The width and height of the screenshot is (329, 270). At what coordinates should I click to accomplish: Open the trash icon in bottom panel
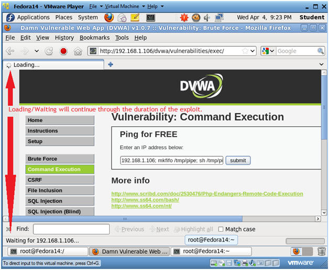click(x=321, y=251)
